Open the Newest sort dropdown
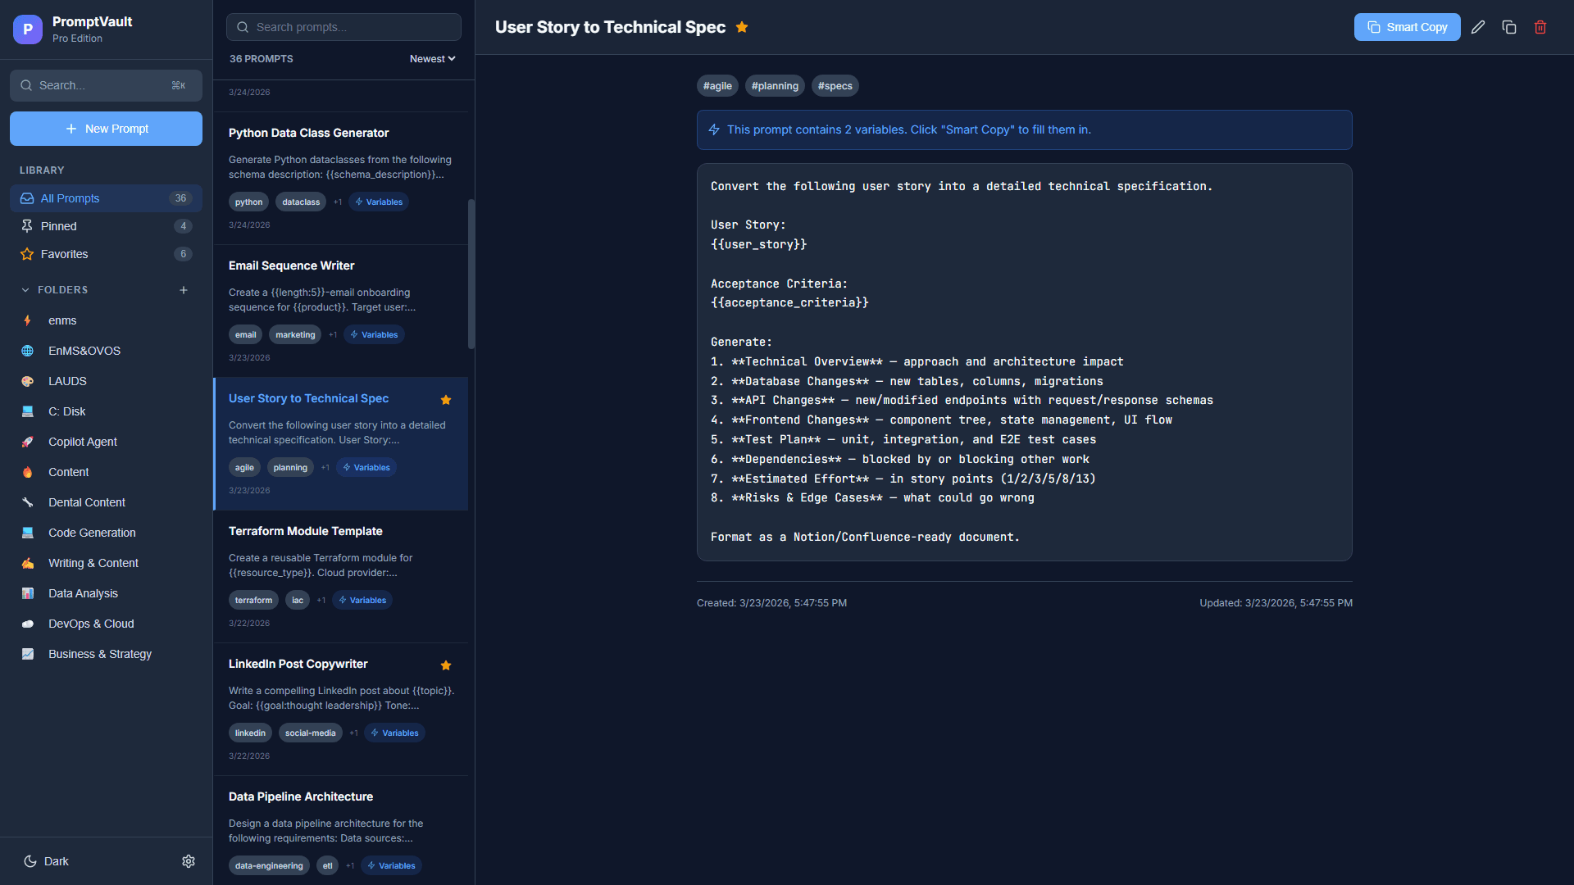 coord(432,58)
